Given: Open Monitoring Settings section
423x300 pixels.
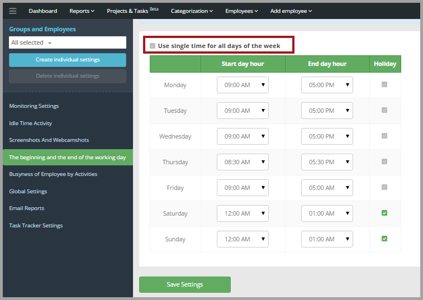Looking at the screenshot, I should 34,106.
